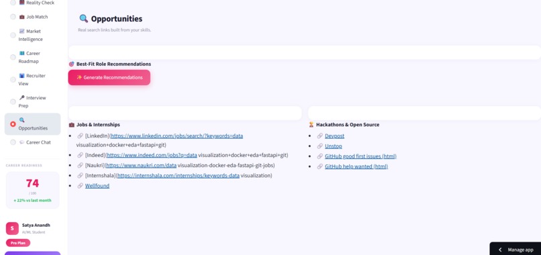Click the Job Match briefcase icon
This screenshot has width=541, height=255.
[x=21, y=17]
